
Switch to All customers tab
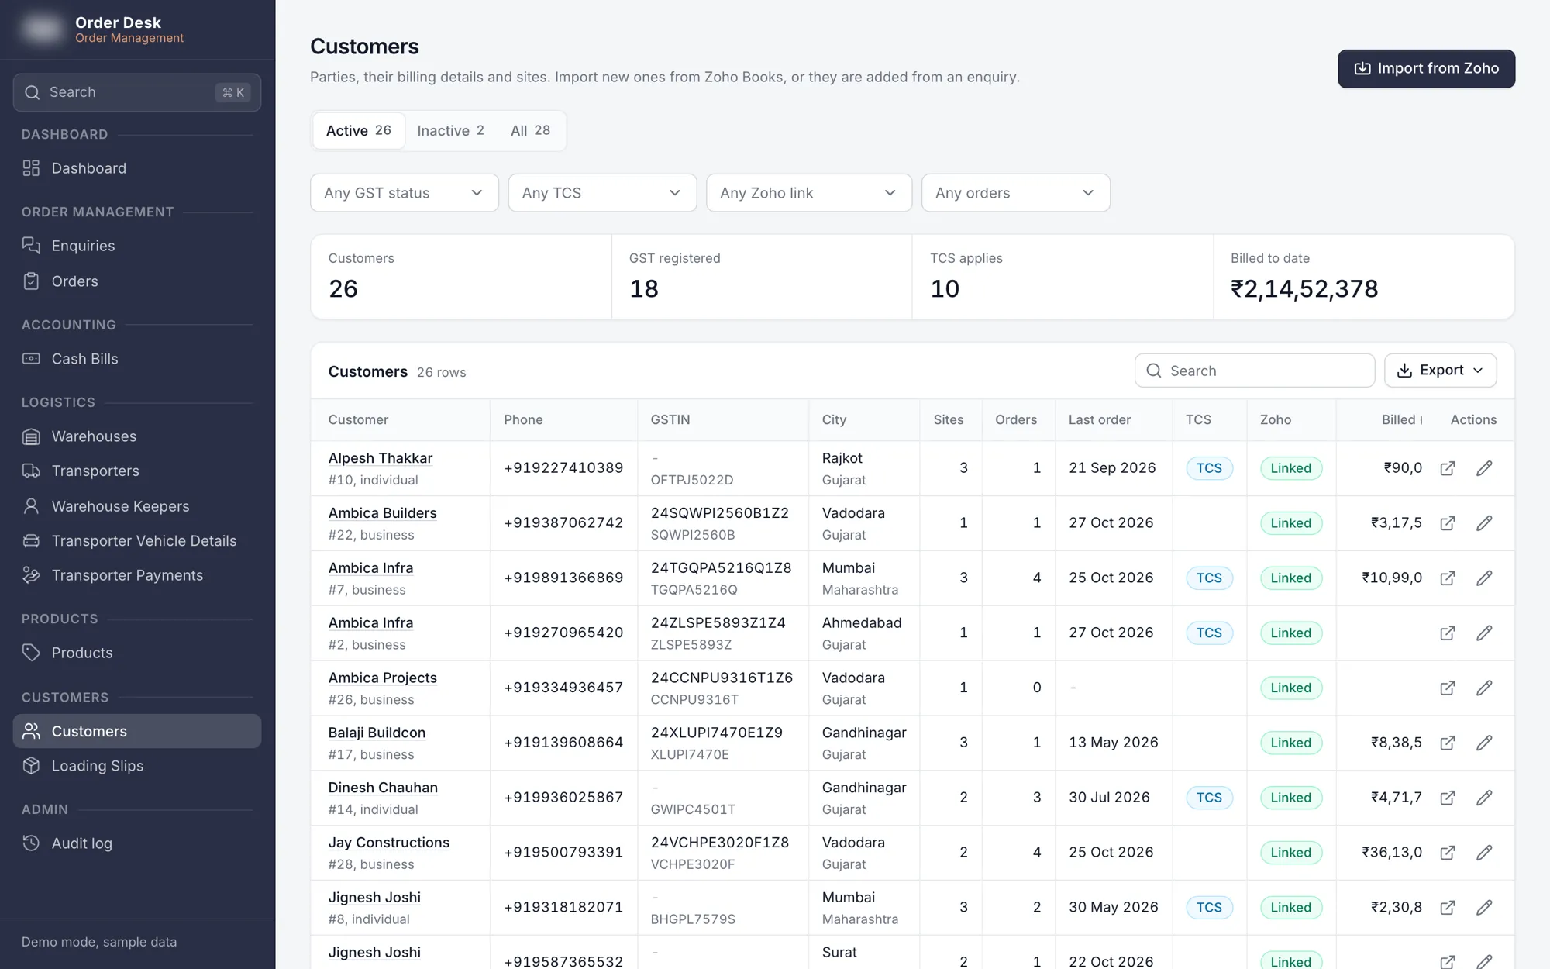[531, 131]
